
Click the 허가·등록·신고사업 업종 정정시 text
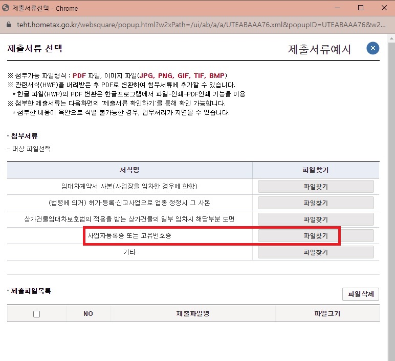click(129, 203)
